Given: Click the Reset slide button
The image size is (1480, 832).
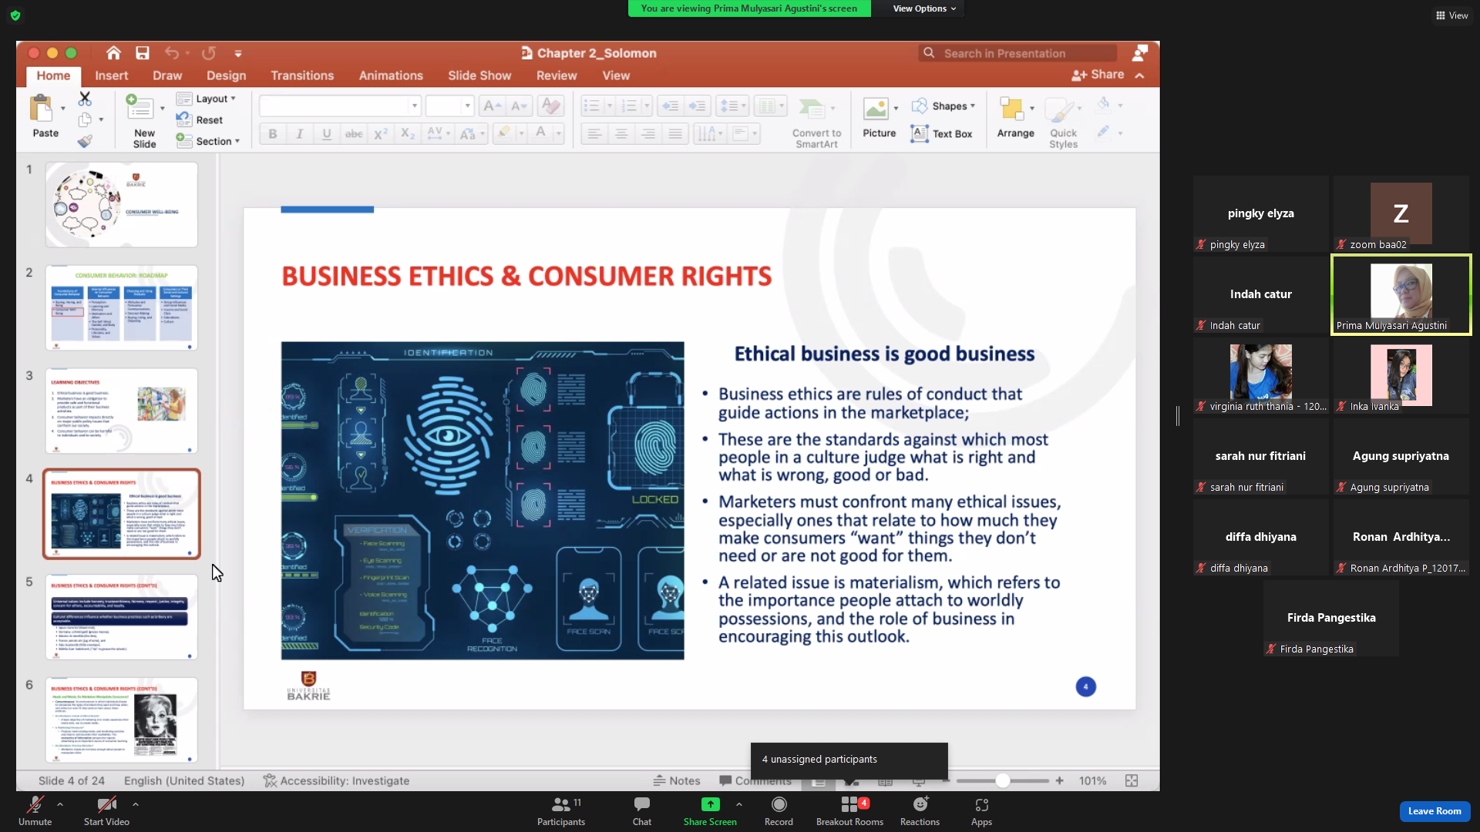Looking at the screenshot, I should pos(200,119).
